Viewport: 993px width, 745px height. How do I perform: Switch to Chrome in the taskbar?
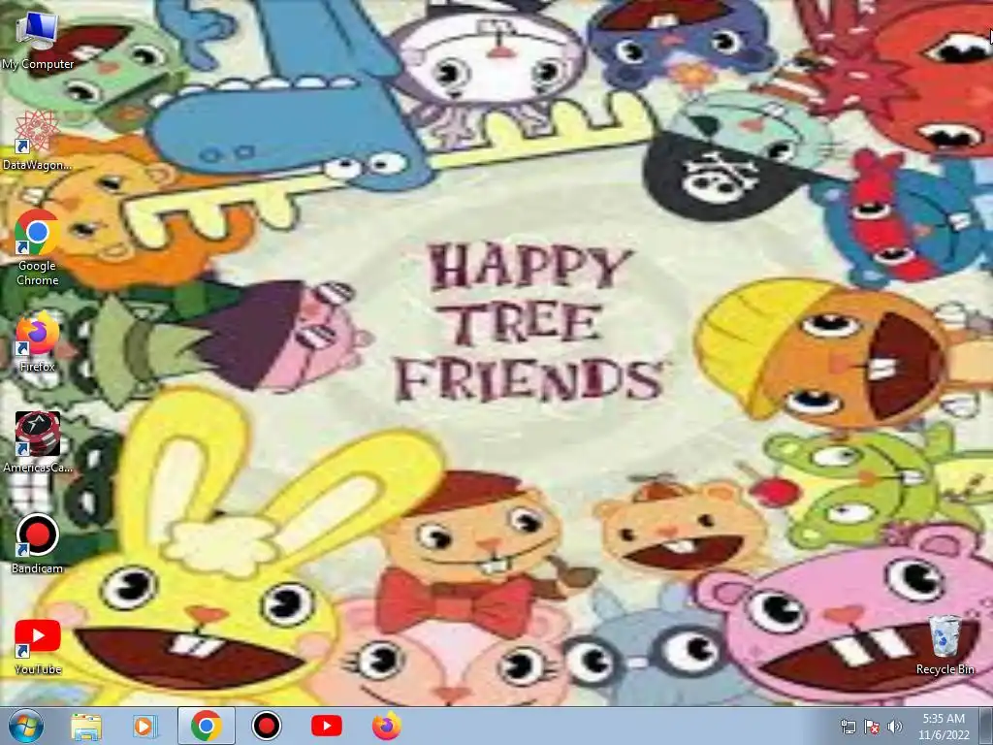tap(206, 726)
